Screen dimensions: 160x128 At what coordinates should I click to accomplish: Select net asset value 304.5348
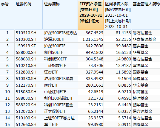[94, 59]
